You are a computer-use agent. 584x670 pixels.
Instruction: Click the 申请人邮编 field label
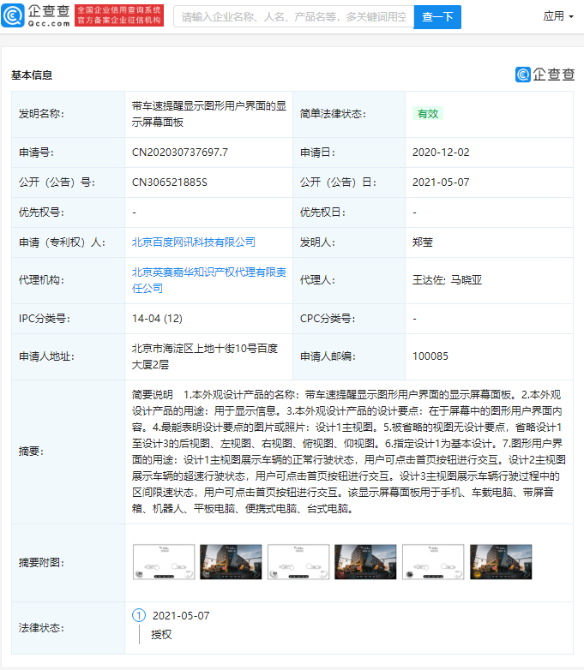328,356
